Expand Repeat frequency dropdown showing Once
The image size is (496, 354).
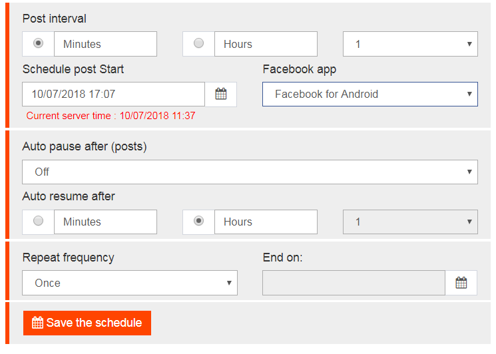130,283
